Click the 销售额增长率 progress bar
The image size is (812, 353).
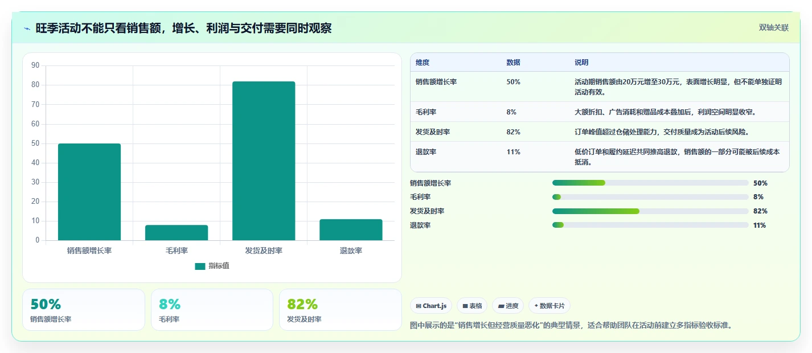click(x=650, y=183)
